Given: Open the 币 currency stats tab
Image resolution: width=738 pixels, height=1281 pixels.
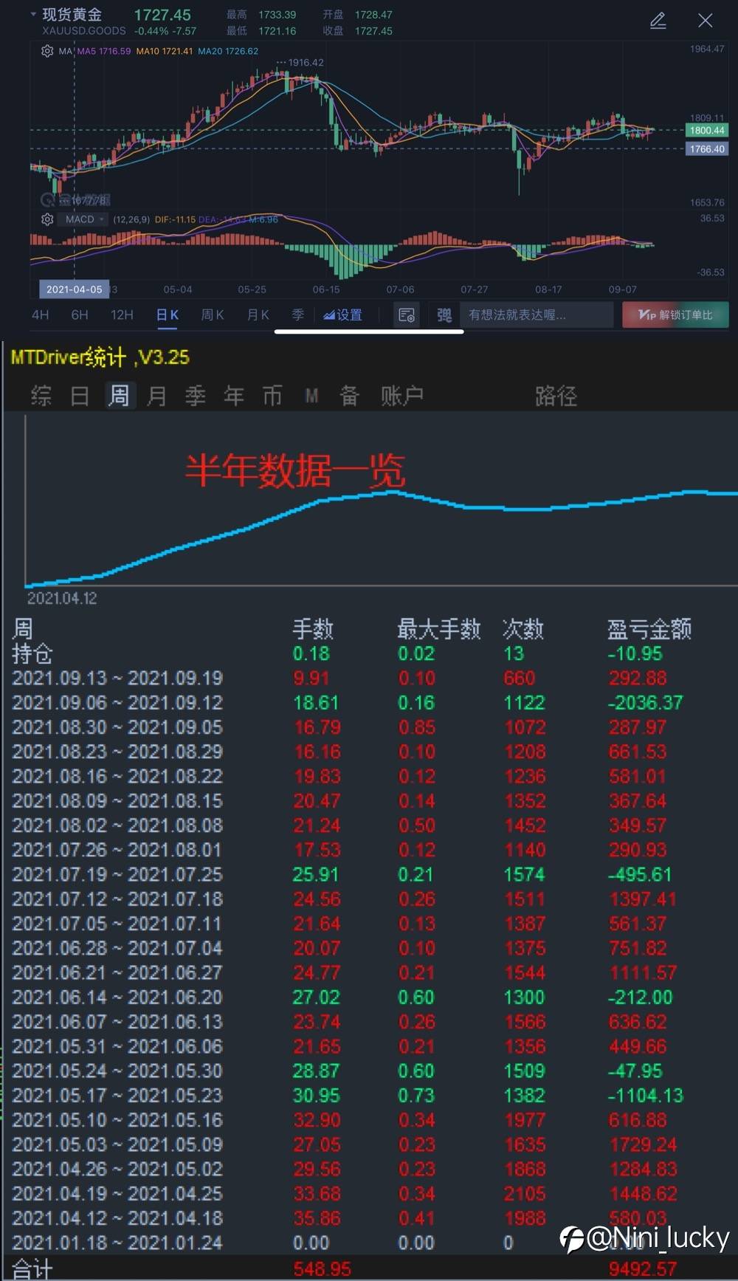Looking at the screenshot, I should tap(272, 396).
